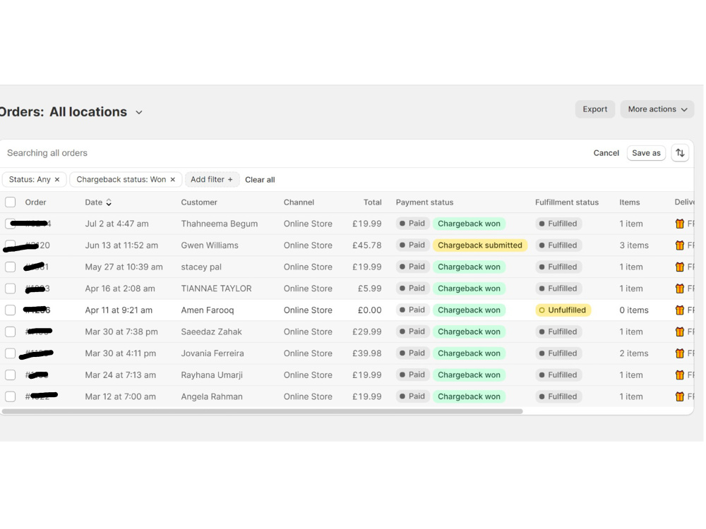The image size is (706, 529).
Task: Click the Paid badge for stacey pal
Action: click(412, 267)
